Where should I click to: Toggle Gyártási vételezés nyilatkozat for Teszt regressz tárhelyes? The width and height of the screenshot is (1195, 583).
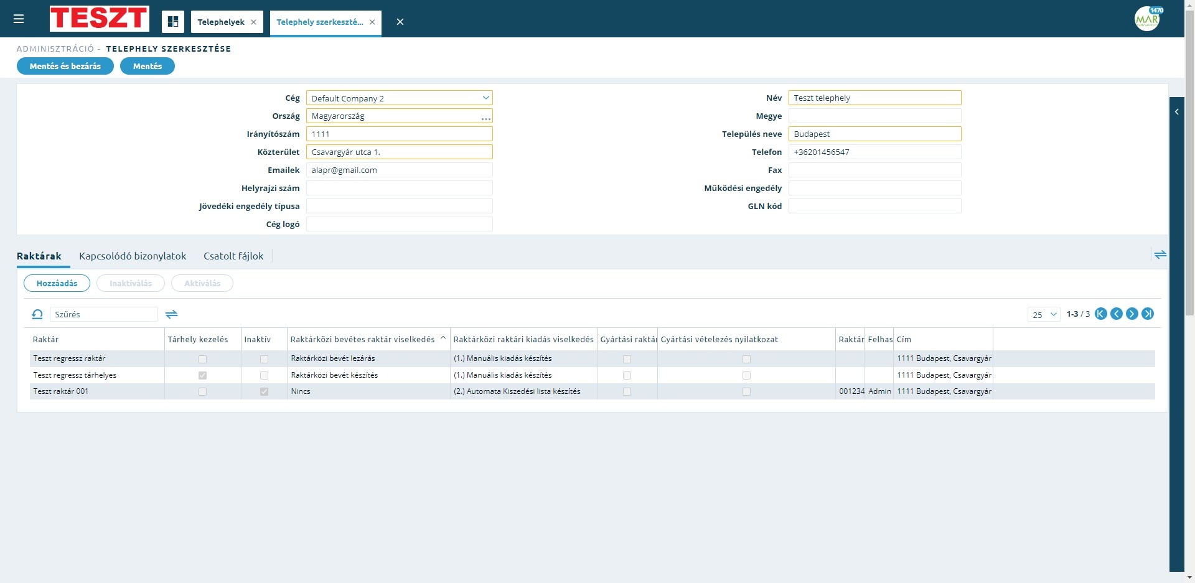[x=746, y=375]
